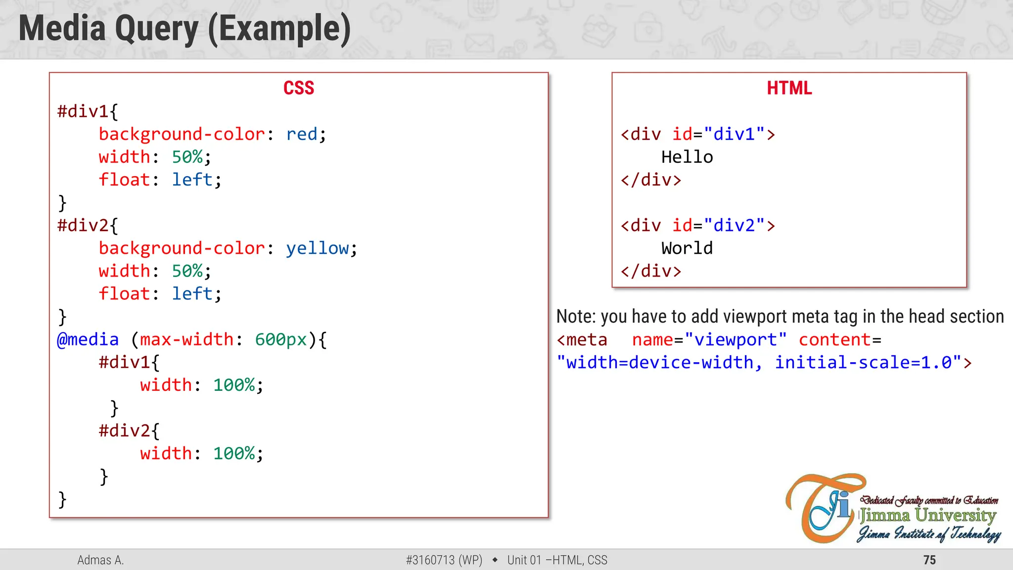Viewport: 1013px width, 570px height.
Task: Click the word World in the HTML box
Action: click(687, 248)
